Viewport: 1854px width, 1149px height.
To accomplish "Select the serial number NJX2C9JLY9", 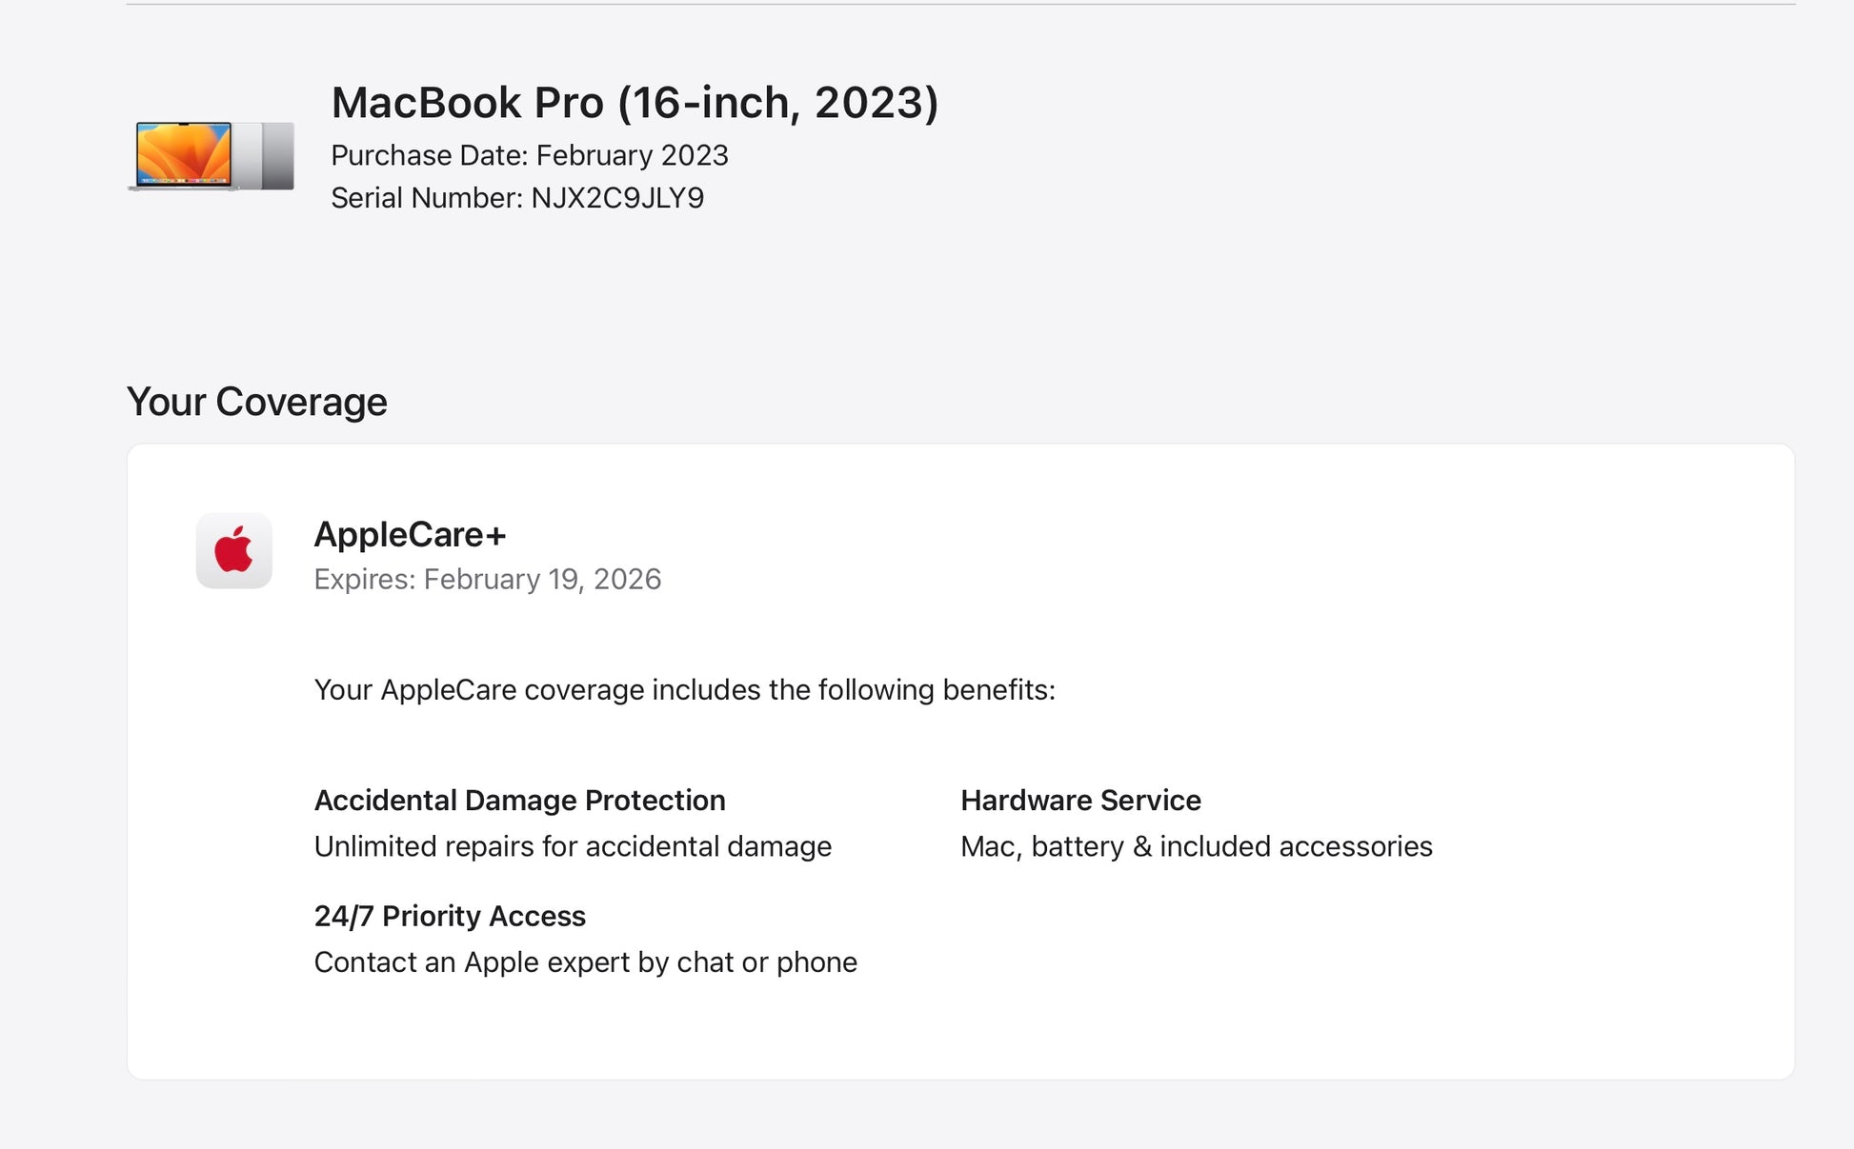I will click(617, 198).
